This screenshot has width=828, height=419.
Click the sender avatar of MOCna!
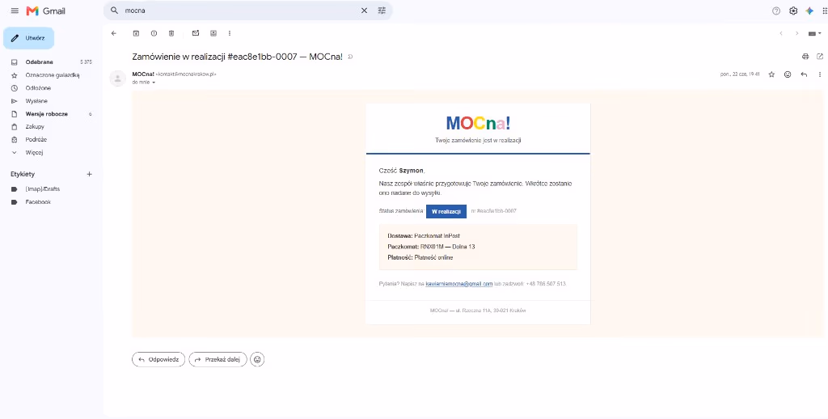click(117, 78)
